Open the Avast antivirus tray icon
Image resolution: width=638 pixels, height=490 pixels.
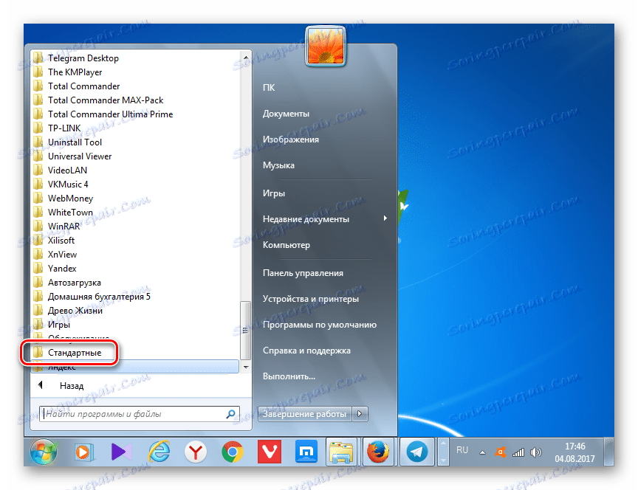tap(501, 451)
